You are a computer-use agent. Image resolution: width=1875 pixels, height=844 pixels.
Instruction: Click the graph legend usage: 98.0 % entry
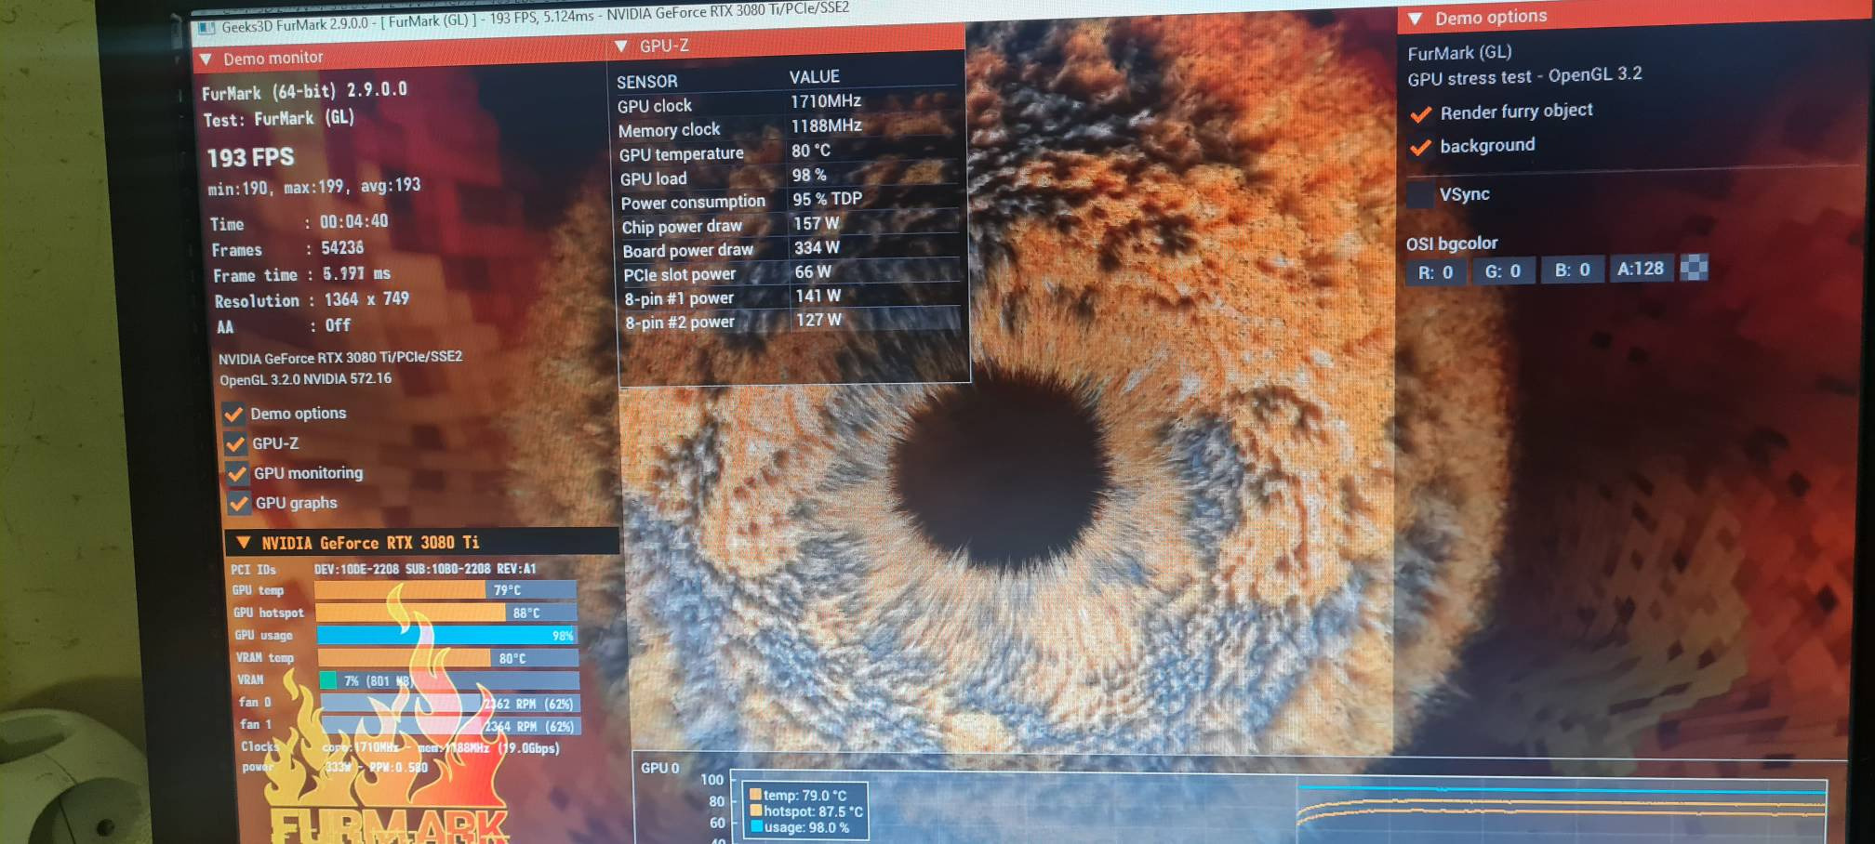click(x=800, y=827)
